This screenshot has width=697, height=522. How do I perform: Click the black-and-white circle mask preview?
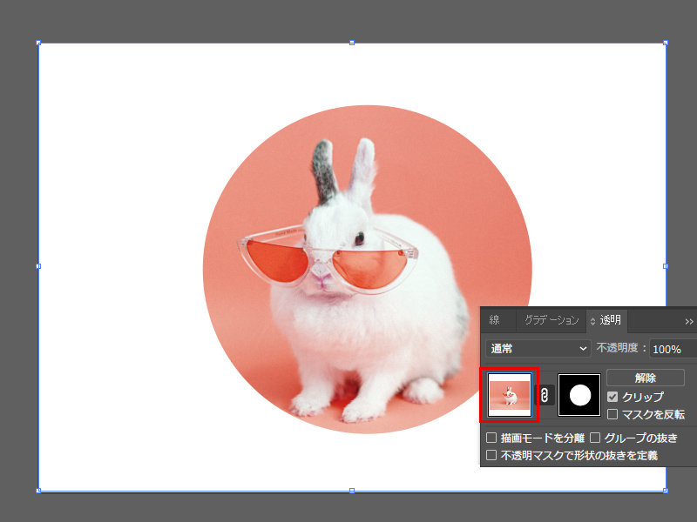tap(579, 394)
